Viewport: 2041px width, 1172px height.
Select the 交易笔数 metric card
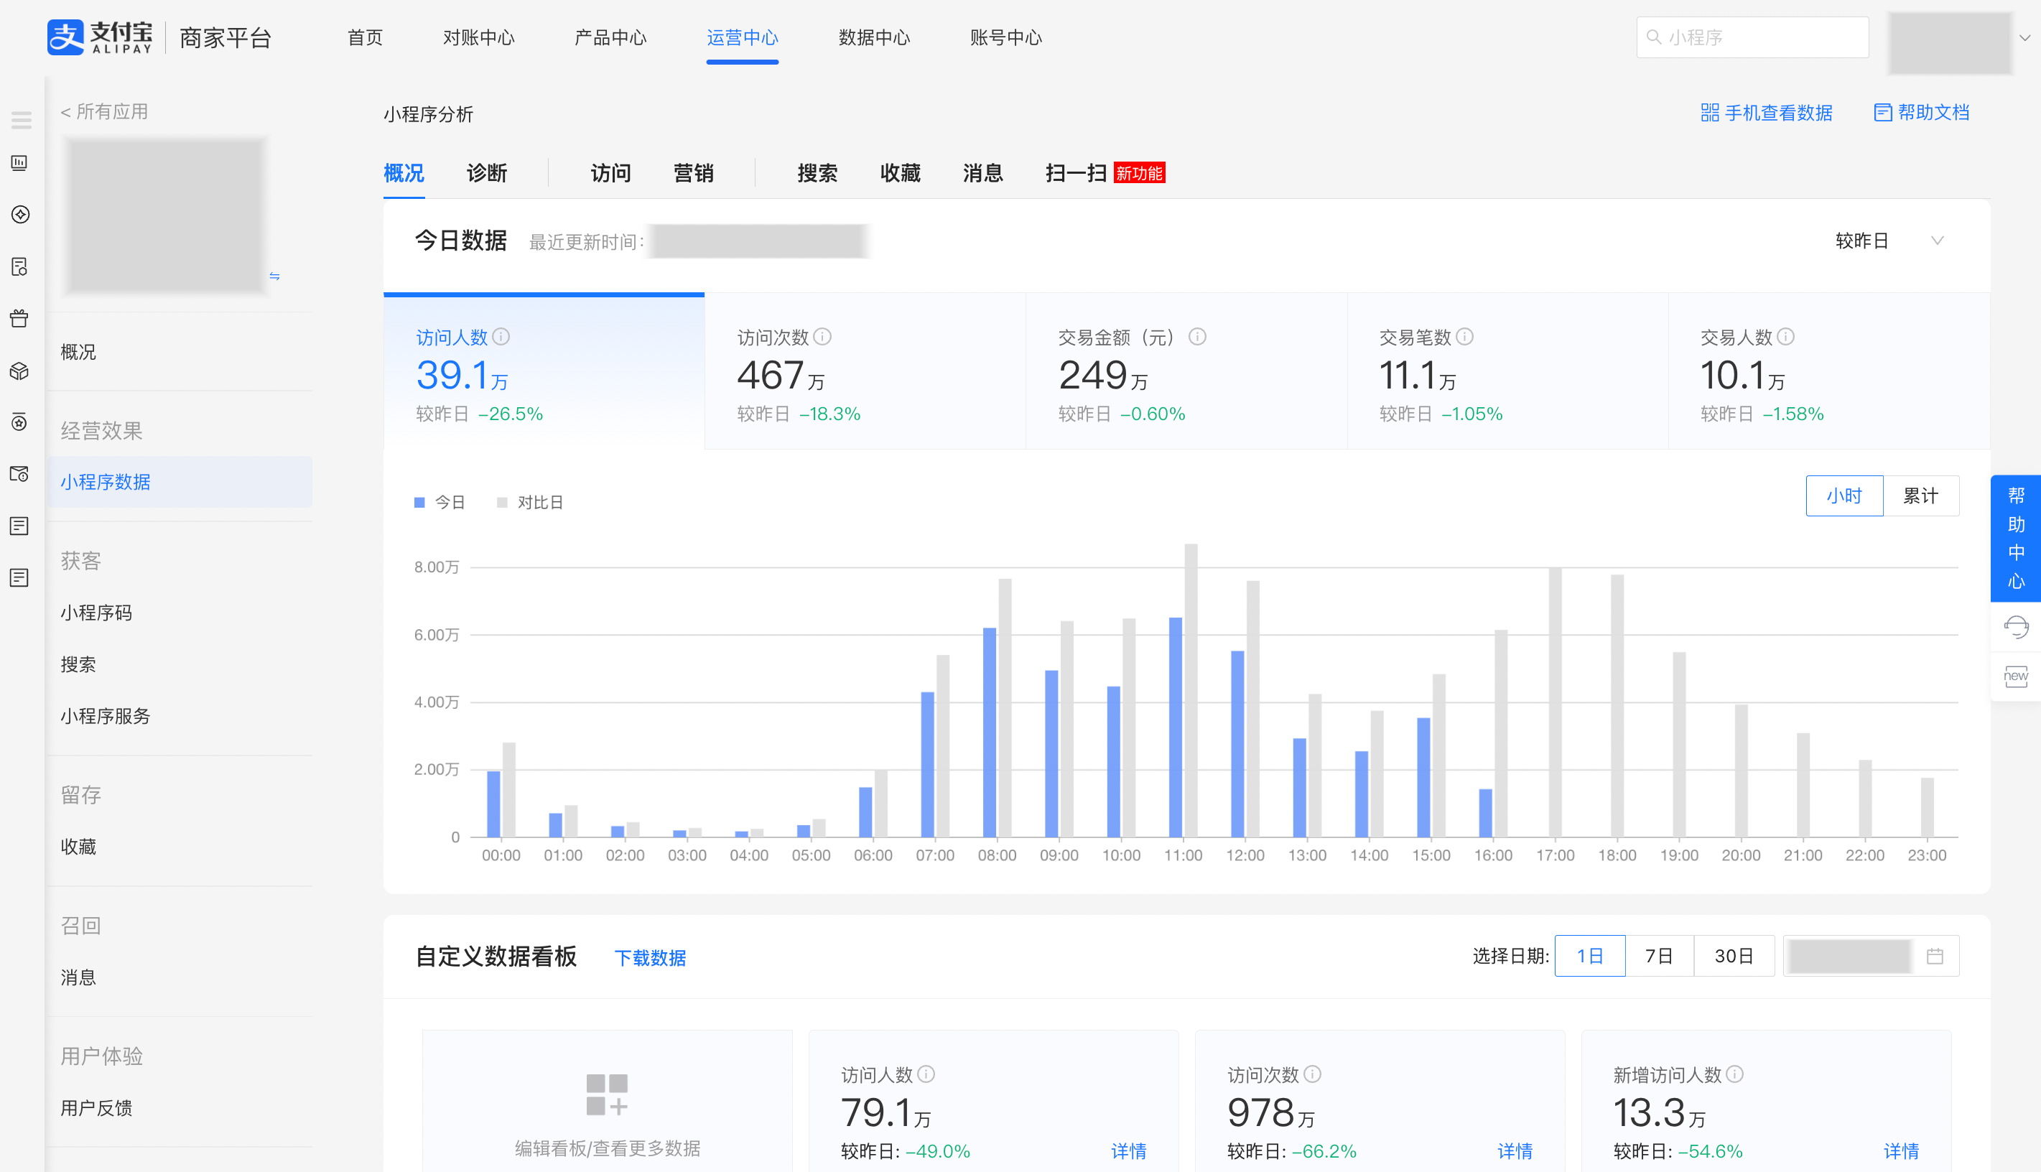[x=1507, y=372]
